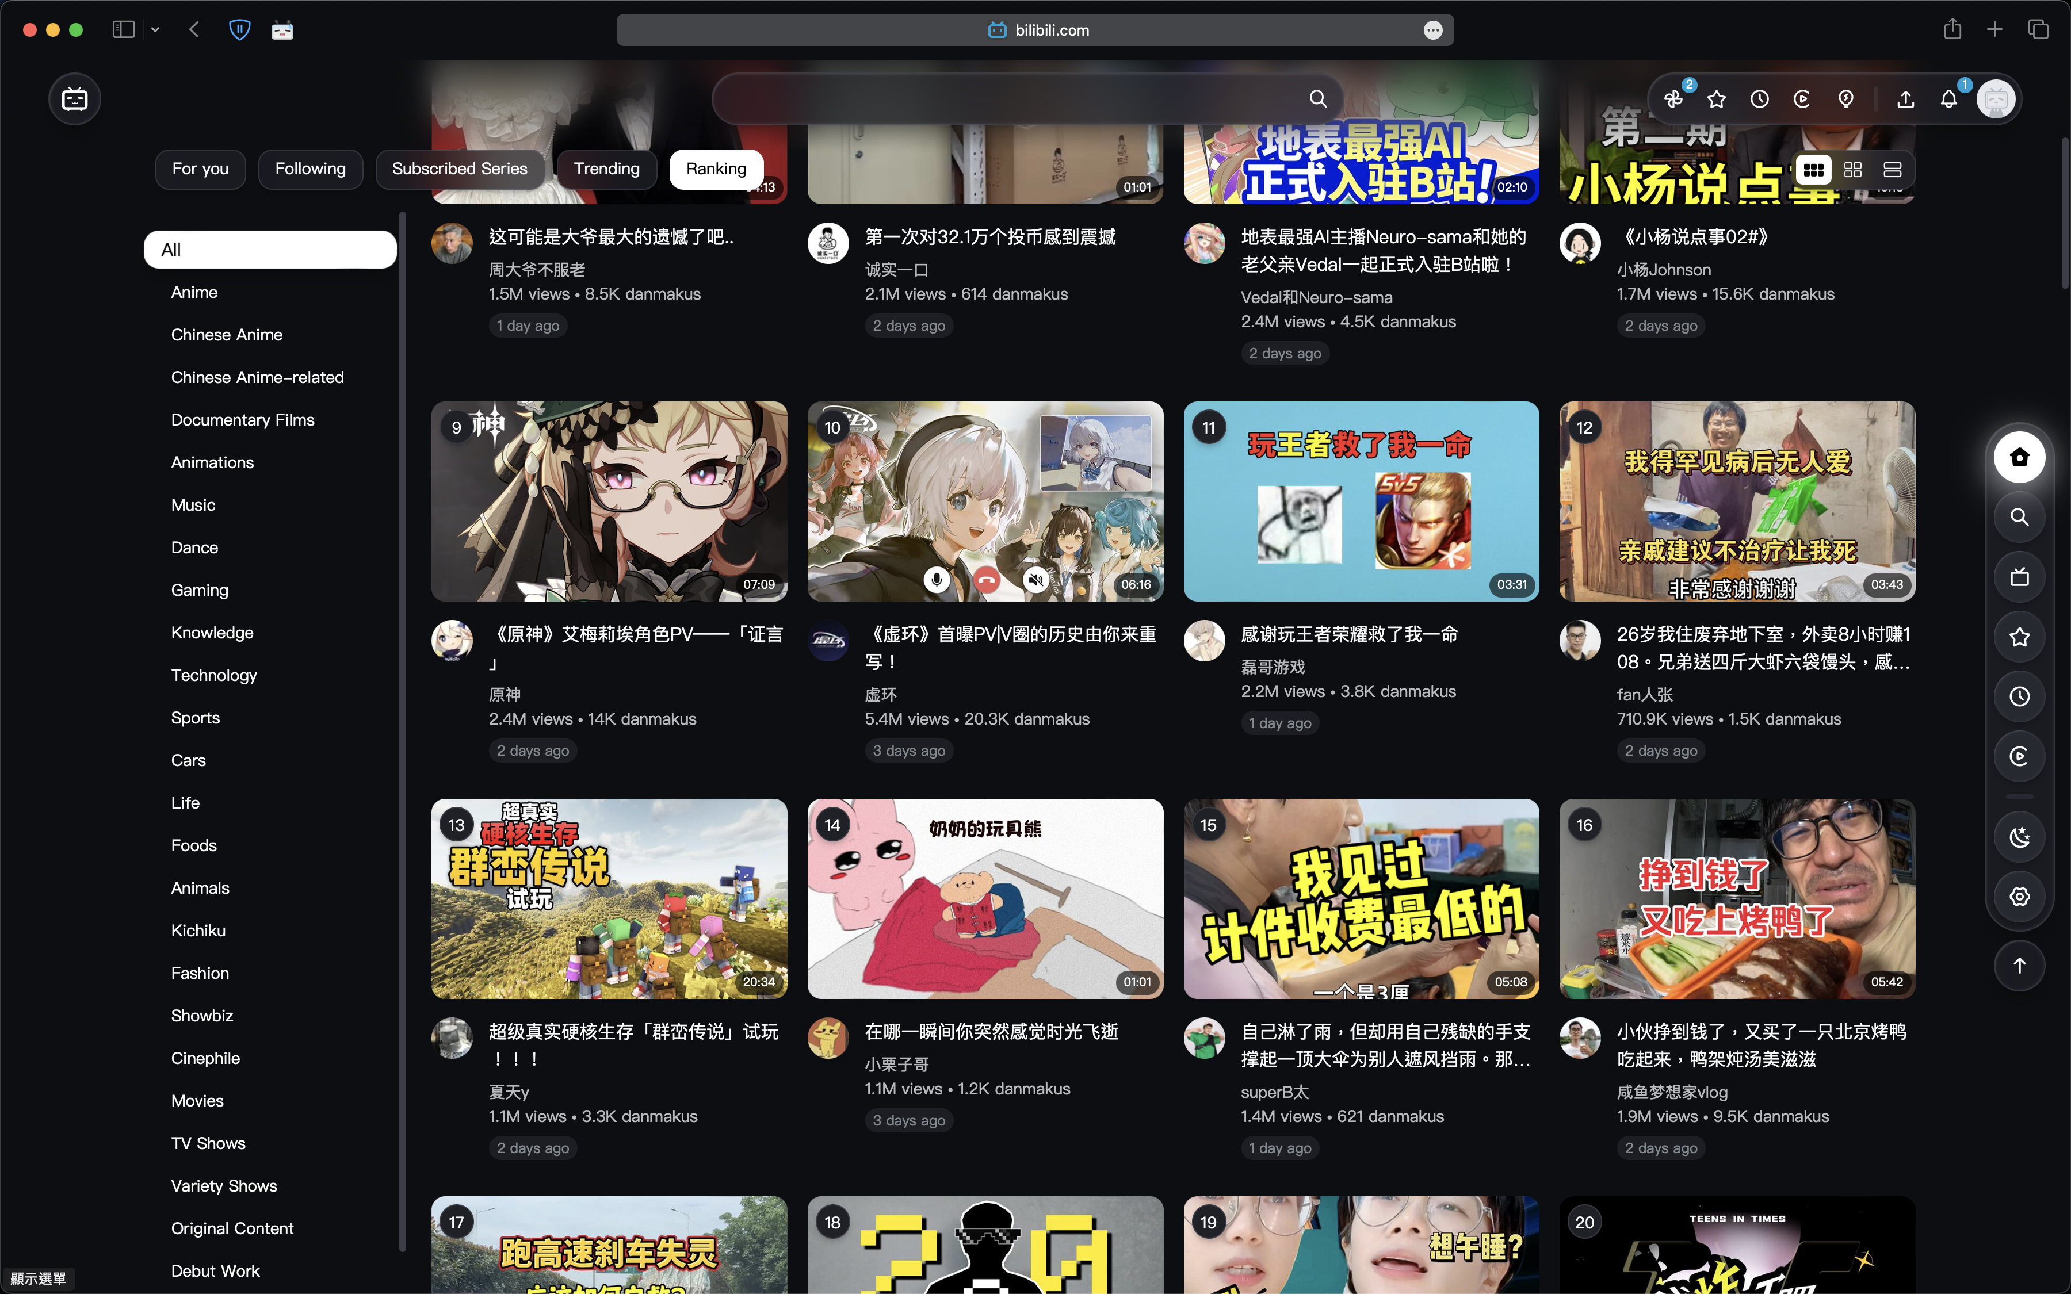Open settings via the gear icon in the right sidebar
The image size is (2071, 1294).
2019,897
